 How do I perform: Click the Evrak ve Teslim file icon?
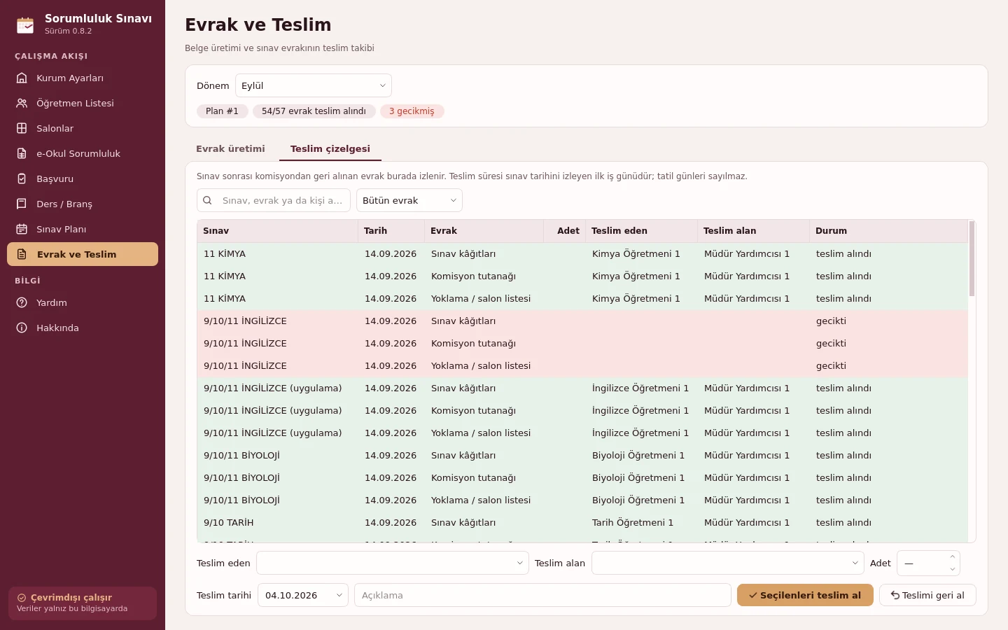tap(22, 254)
